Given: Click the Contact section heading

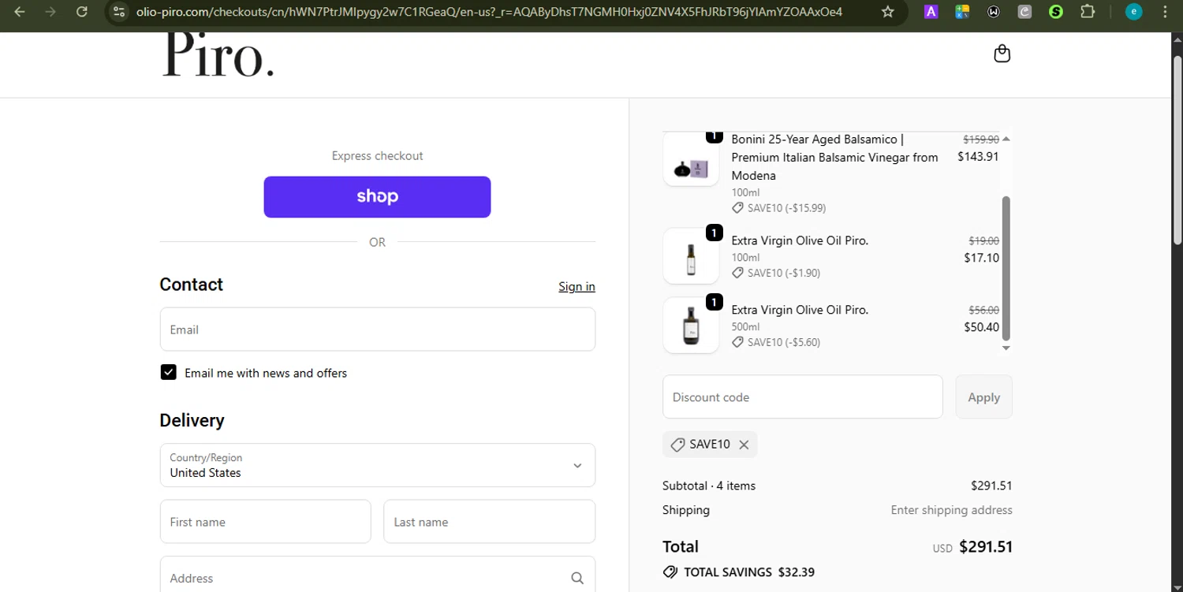Looking at the screenshot, I should pyautogui.click(x=191, y=285).
